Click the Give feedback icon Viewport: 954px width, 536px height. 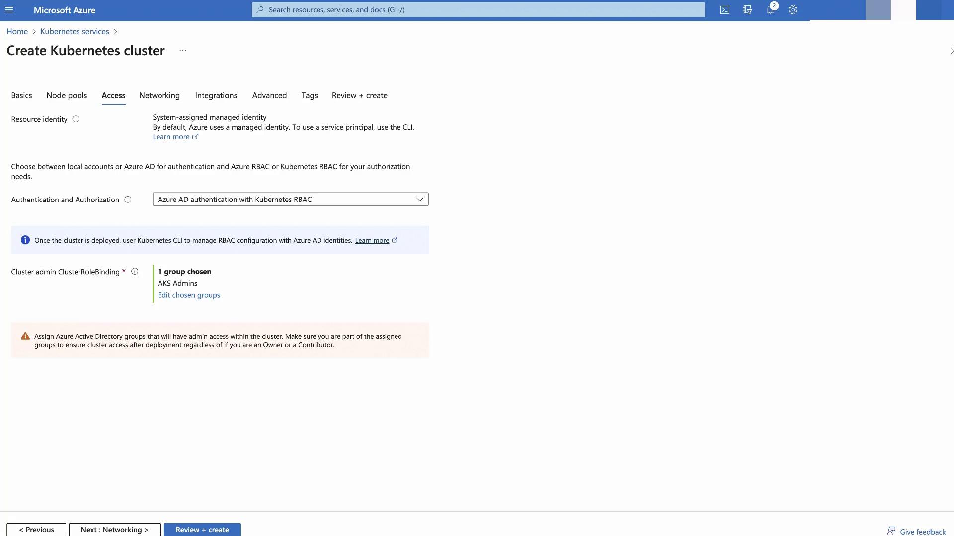[x=891, y=531]
